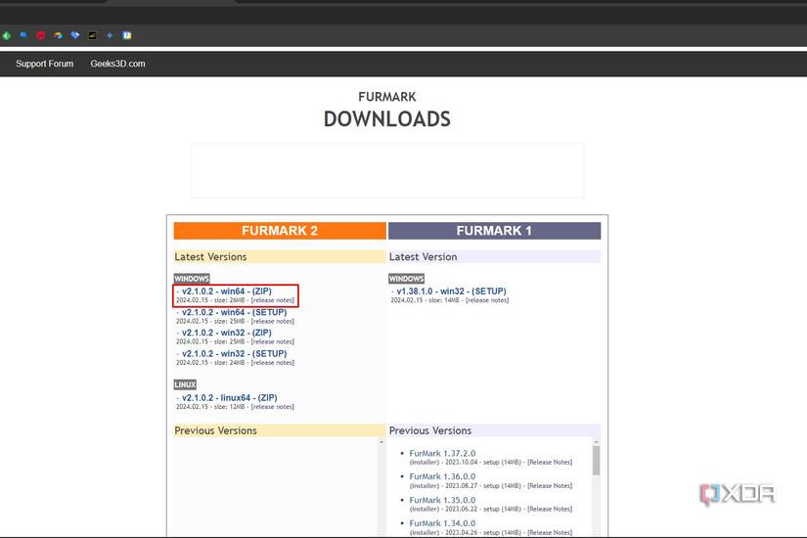
Task: Click the green diamond bookmark icon
Action: point(7,35)
